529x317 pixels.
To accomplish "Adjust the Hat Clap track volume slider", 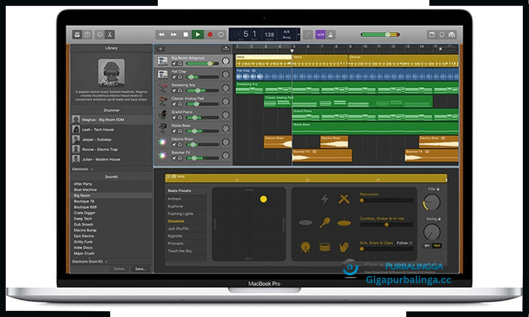I will coord(202,77).
